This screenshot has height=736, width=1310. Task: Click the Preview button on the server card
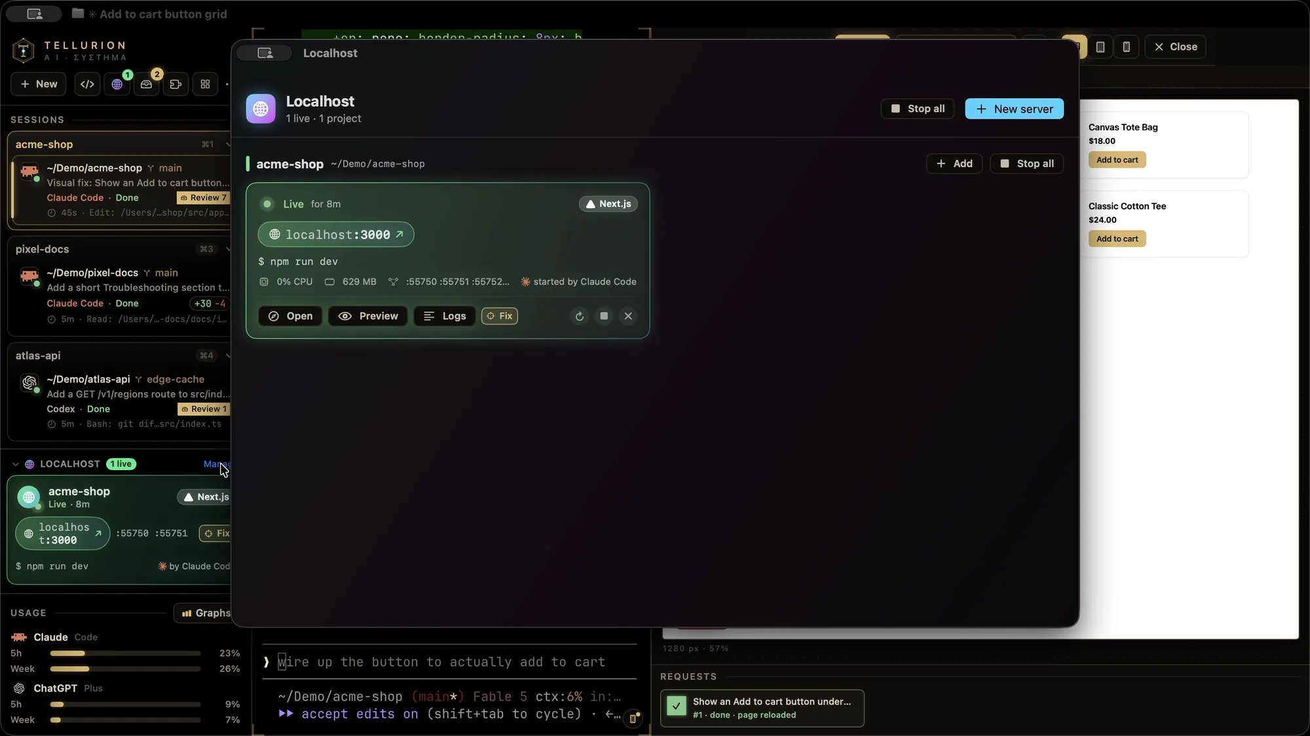click(x=367, y=316)
